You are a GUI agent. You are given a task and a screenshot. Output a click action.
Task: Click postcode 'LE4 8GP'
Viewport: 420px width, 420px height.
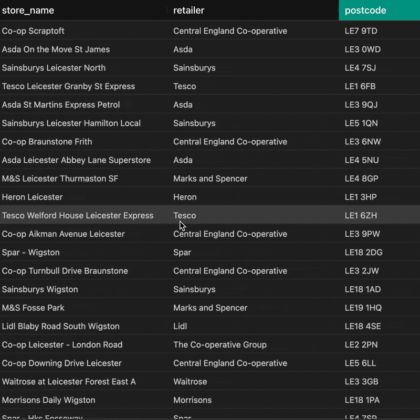coord(361,178)
